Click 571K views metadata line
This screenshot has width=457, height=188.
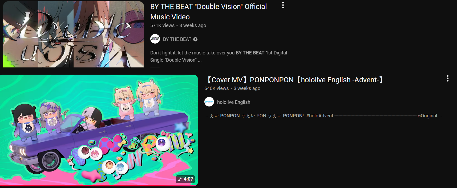178,25
